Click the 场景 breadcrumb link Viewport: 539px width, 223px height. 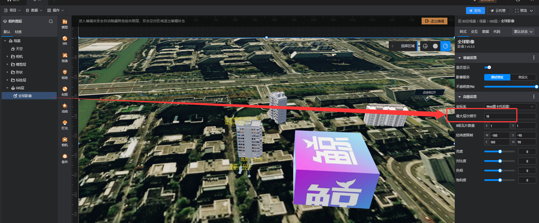483,21
